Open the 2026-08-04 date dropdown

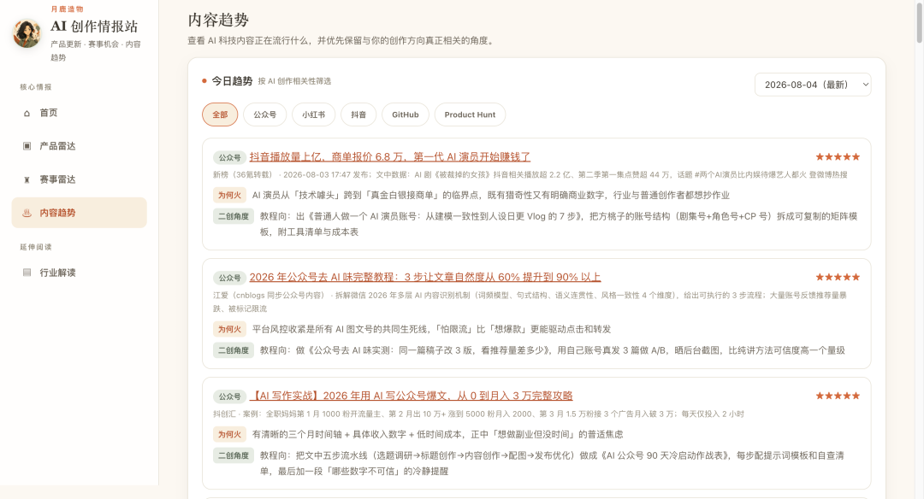coord(813,85)
